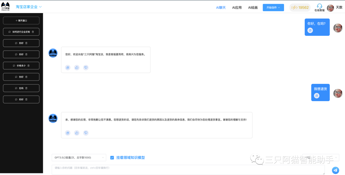Click user avatar beside 你好，在吗? message

pyautogui.click(x=338, y=28)
